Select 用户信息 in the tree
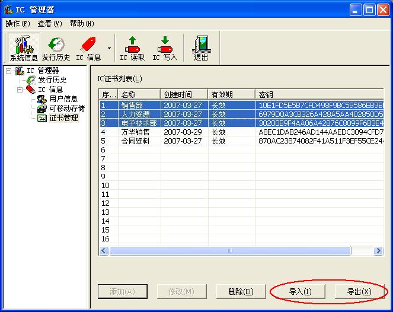 point(63,99)
